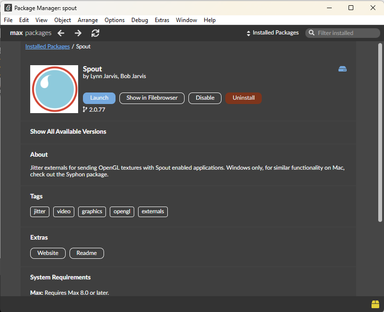Click the forward navigation arrow
Screen dimensions: 384x312
point(78,33)
